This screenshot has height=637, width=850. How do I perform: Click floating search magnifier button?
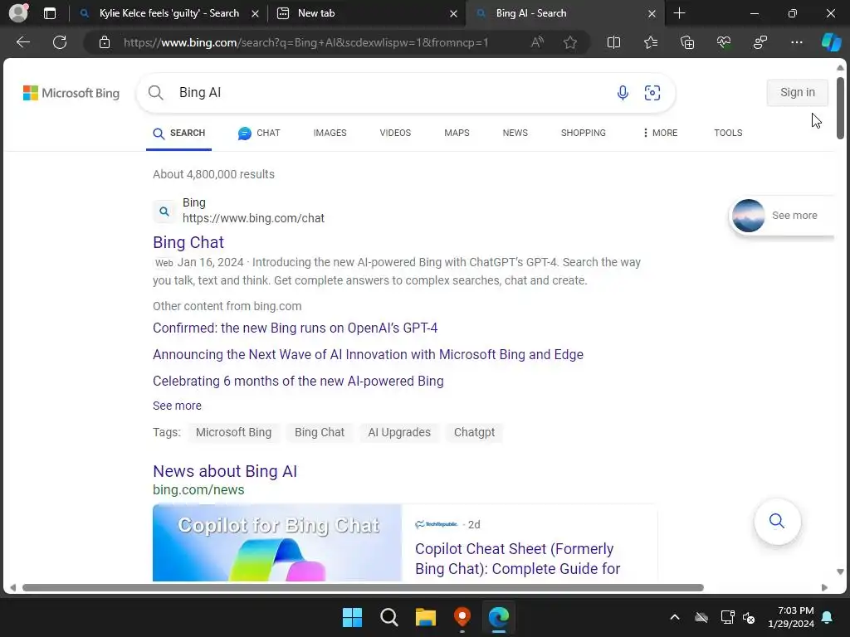pos(777,521)
